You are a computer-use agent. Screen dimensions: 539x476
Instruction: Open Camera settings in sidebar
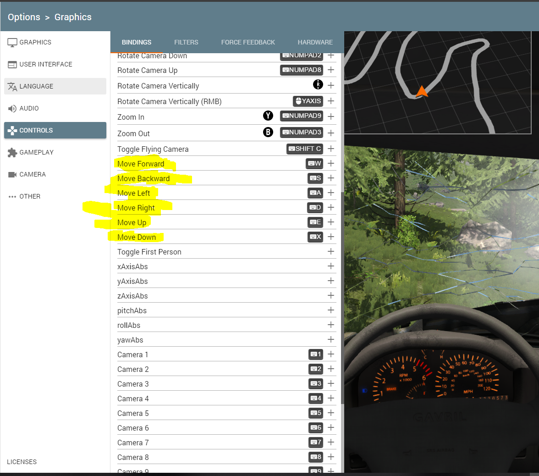click(55, 174)
